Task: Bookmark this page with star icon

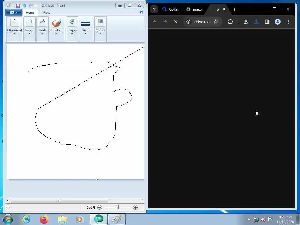Action: (x=216, y=22)
